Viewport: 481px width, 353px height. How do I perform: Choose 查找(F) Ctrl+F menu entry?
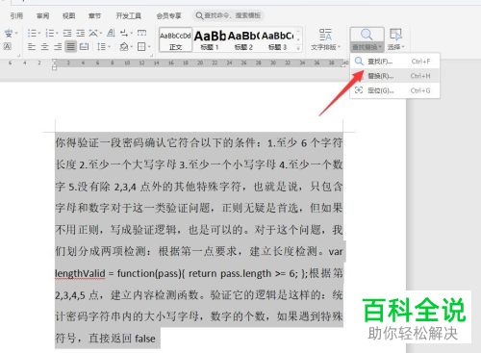394,62
